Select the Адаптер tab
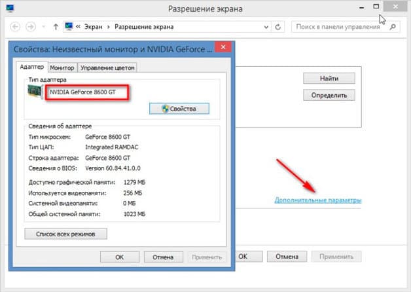 [32, 67]
